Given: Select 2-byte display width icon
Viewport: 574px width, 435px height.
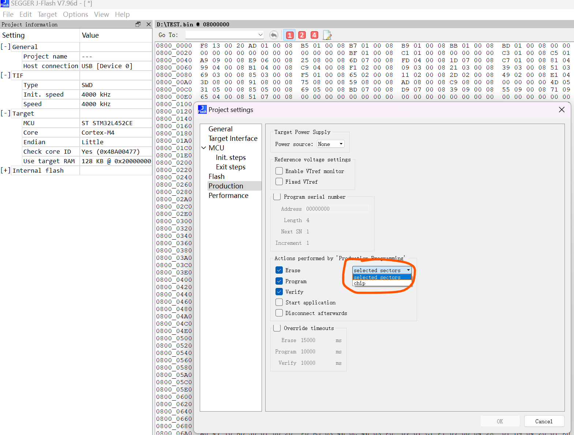Looking at the screenshot, I should [302, 35].
